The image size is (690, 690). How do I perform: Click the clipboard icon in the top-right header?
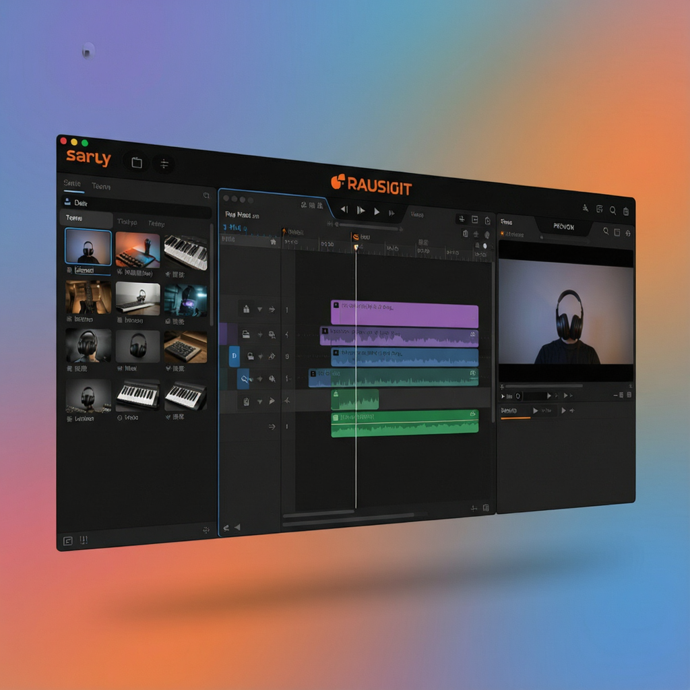626,212
